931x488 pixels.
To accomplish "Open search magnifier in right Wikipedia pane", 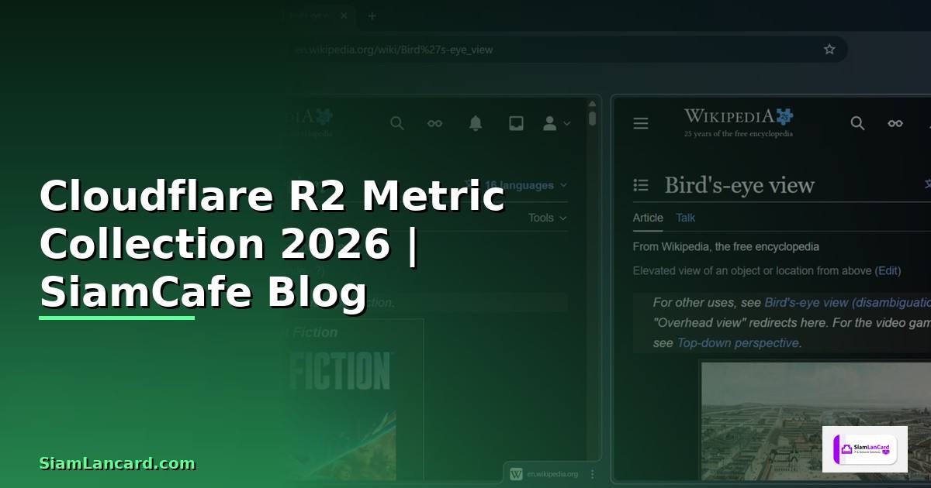I will tap(857, 123).
